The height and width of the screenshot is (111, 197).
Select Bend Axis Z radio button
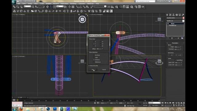point(179,55)
